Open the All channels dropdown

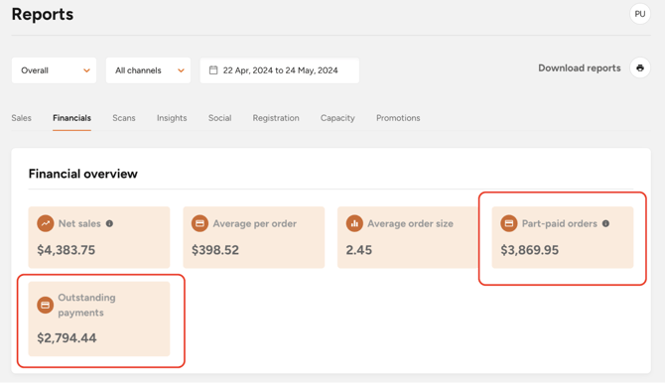click(148, 70)
